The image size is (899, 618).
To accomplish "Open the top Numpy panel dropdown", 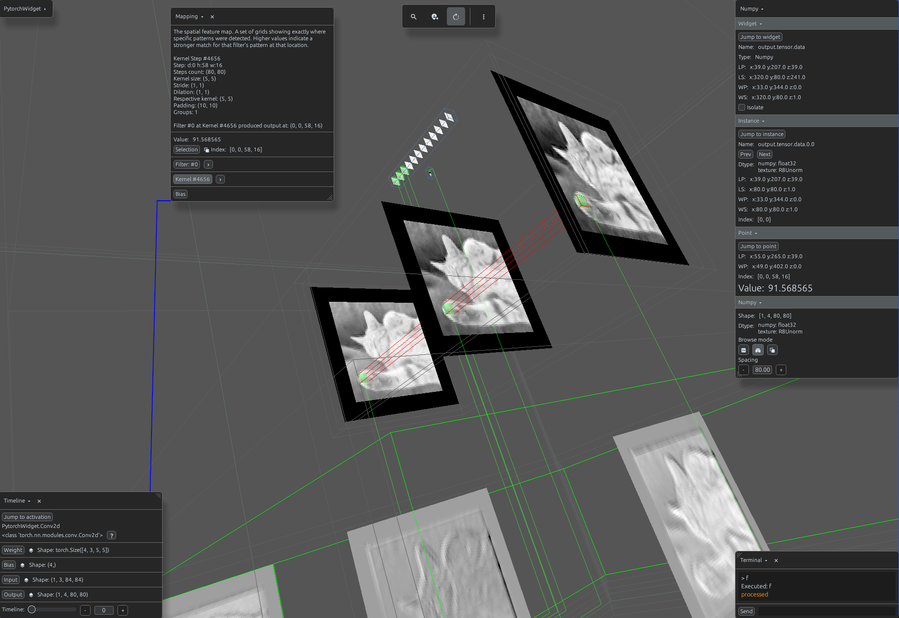I will [752, 9].
